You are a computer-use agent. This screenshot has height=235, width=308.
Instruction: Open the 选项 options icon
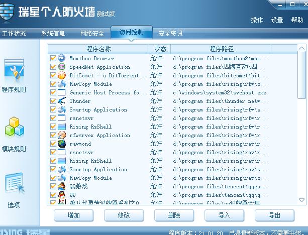[15, 183]
